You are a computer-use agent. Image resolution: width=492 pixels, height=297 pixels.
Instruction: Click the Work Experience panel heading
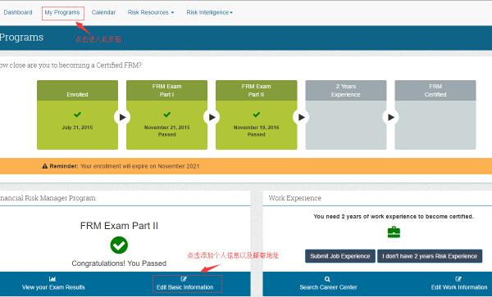click(x=295, y=198)
